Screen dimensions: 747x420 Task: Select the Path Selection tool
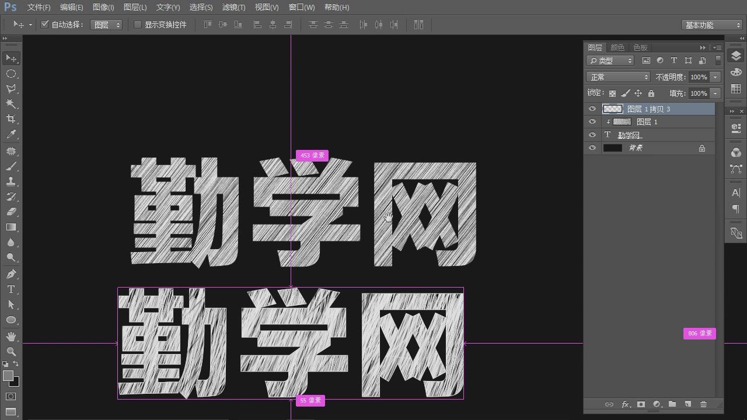[11, 304]
